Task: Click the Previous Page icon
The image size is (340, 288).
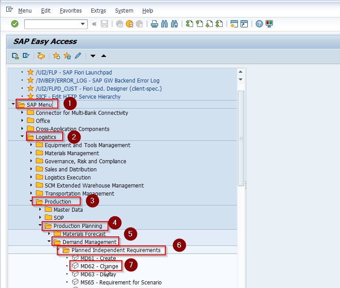Action: [199, 24]
